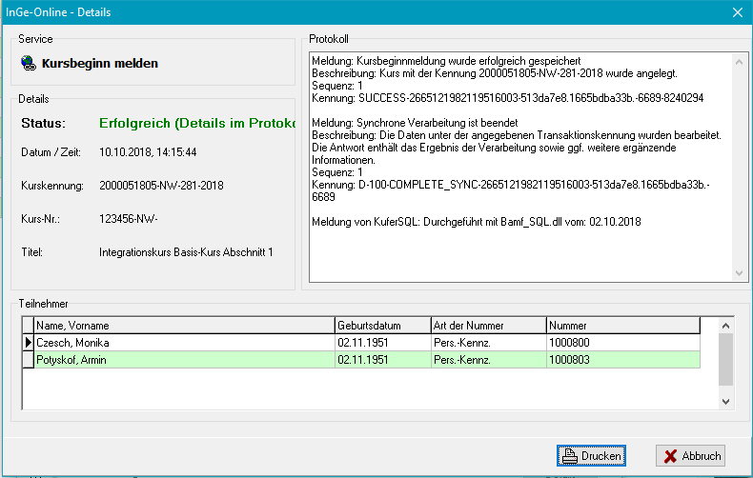This screenshot has width=753, height=478.
Task: Select the row Potyskof, Armin
Action: tap(361, 360)
